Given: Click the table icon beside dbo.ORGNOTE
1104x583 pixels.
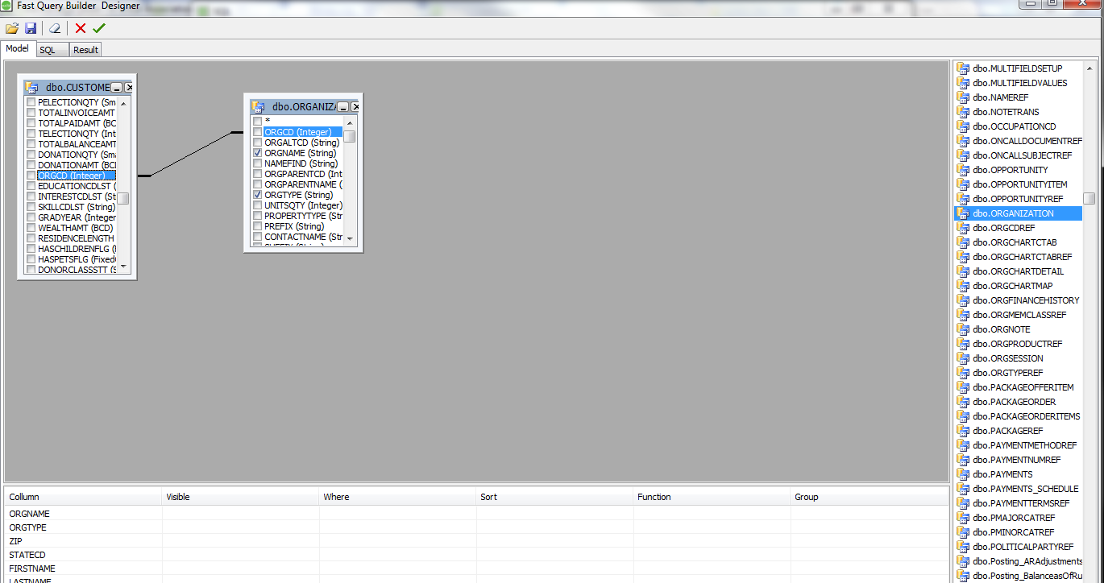Looking at the screenshot, I should pos(963,329).
